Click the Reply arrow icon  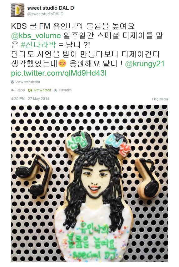[x=13, y=90]
